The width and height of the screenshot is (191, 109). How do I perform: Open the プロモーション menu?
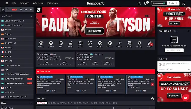click(52, 3)
